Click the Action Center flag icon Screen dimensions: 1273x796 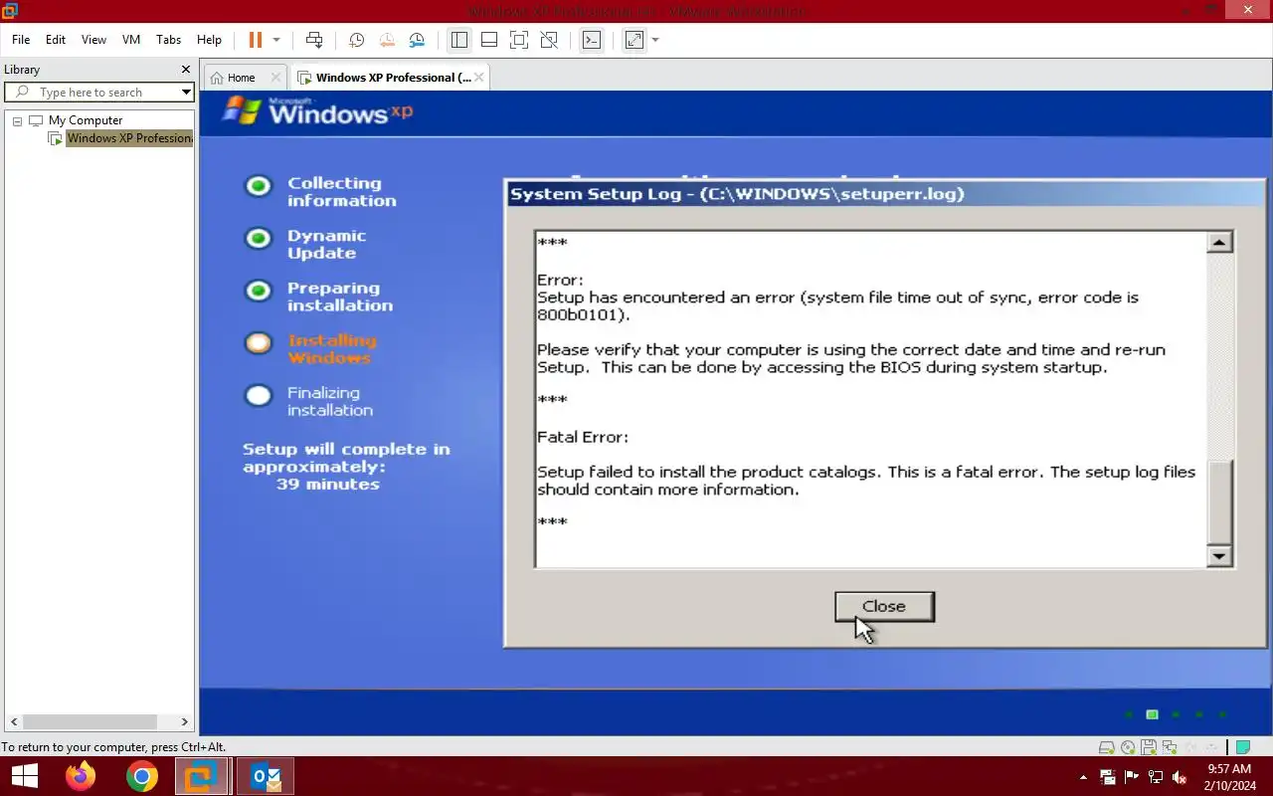(1131, 777)
